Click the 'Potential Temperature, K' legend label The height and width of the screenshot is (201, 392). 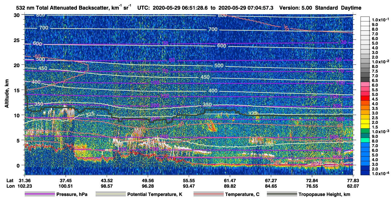(x=155, y=195)
